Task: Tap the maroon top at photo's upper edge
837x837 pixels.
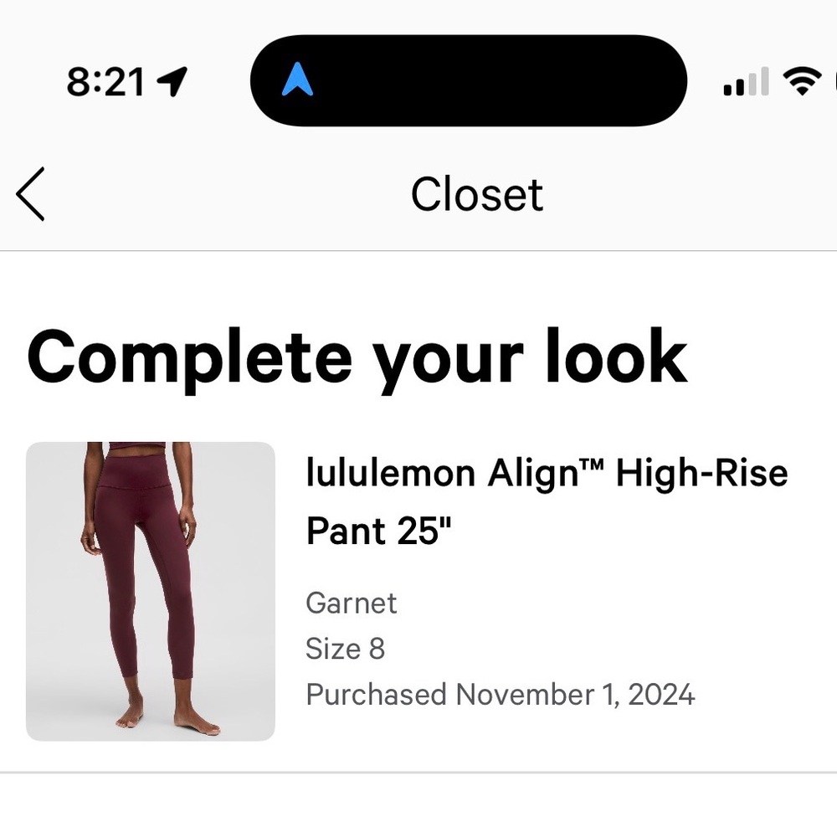Action: tap(138, 447)
